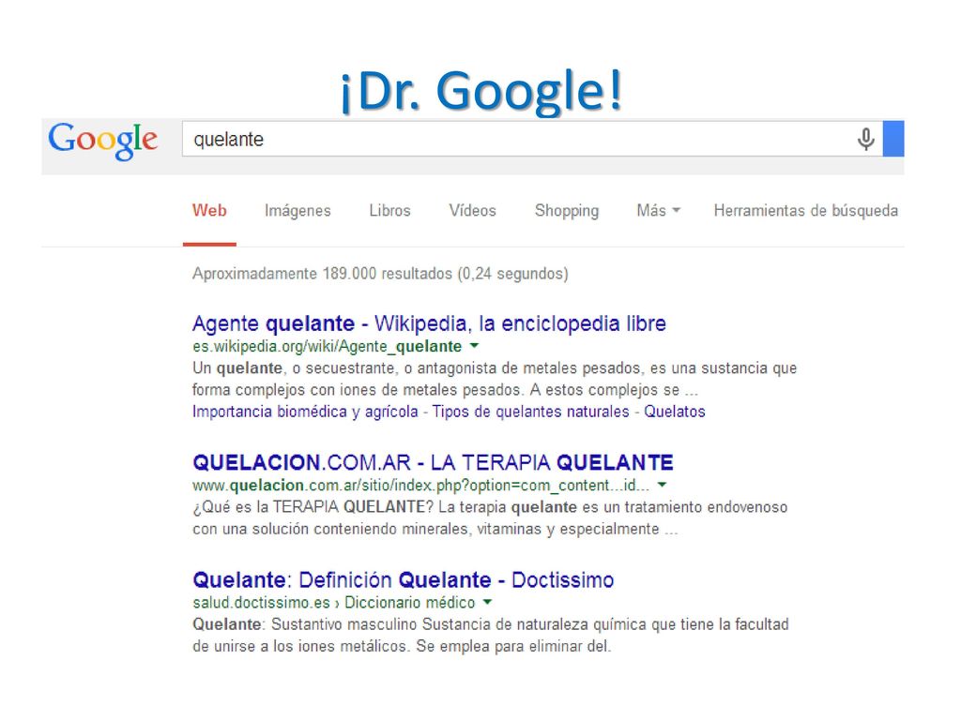Screen dimensions: 961x720
Task: Switch to the Libros tab
Action: click(x=389, y=211)
